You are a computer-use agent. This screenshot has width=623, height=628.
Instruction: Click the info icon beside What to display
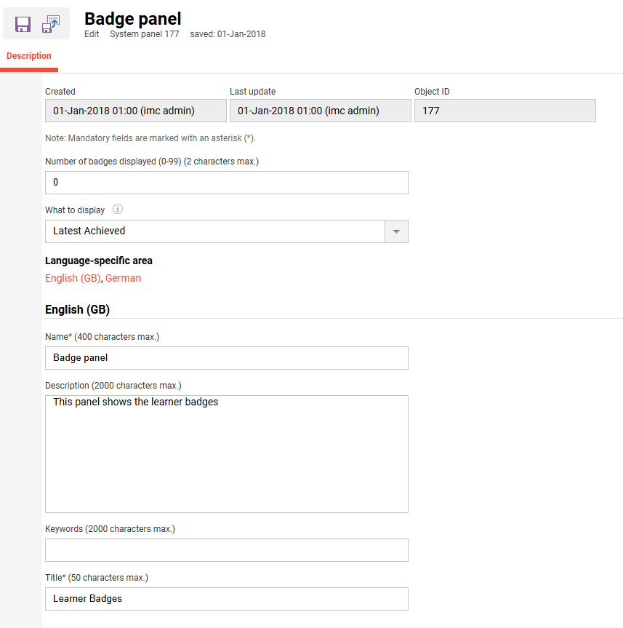click(118, 210)
